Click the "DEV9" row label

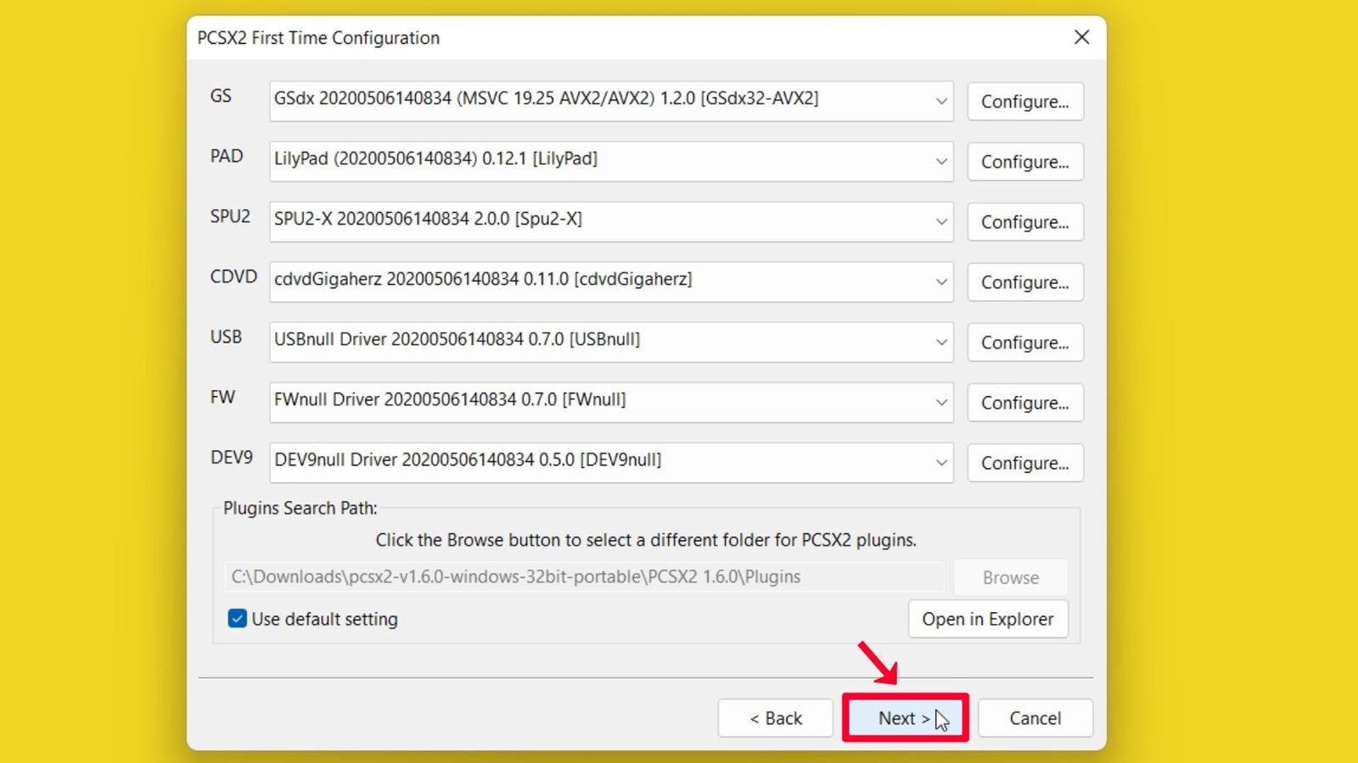pyautogui.click(x=232, y=457)
